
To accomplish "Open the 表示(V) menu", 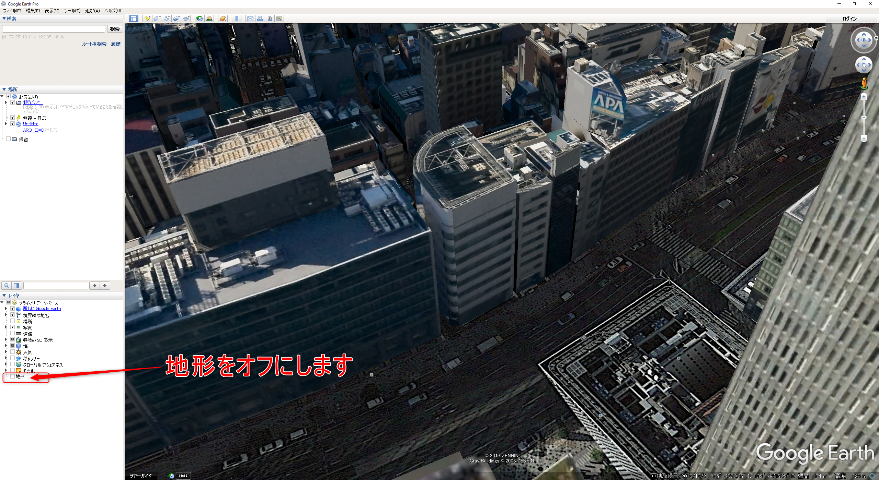I will tap(52, 11).
